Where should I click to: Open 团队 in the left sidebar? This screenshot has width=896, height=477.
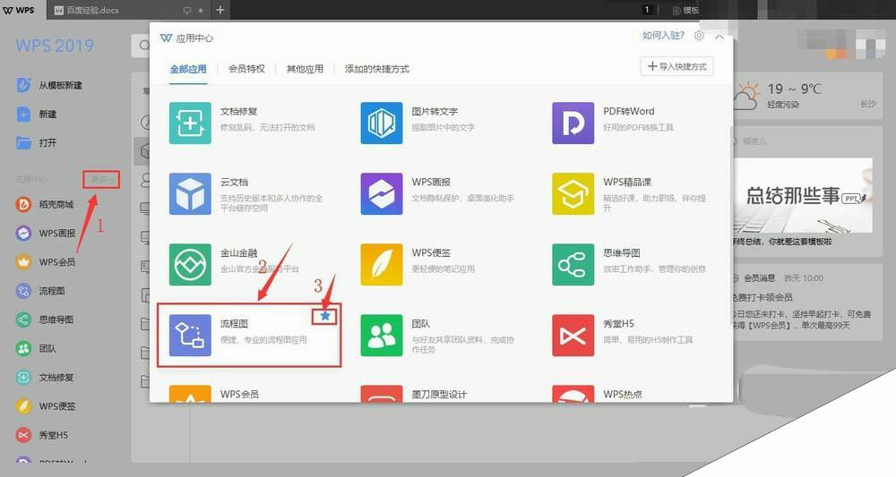click(x=36, y=348)
